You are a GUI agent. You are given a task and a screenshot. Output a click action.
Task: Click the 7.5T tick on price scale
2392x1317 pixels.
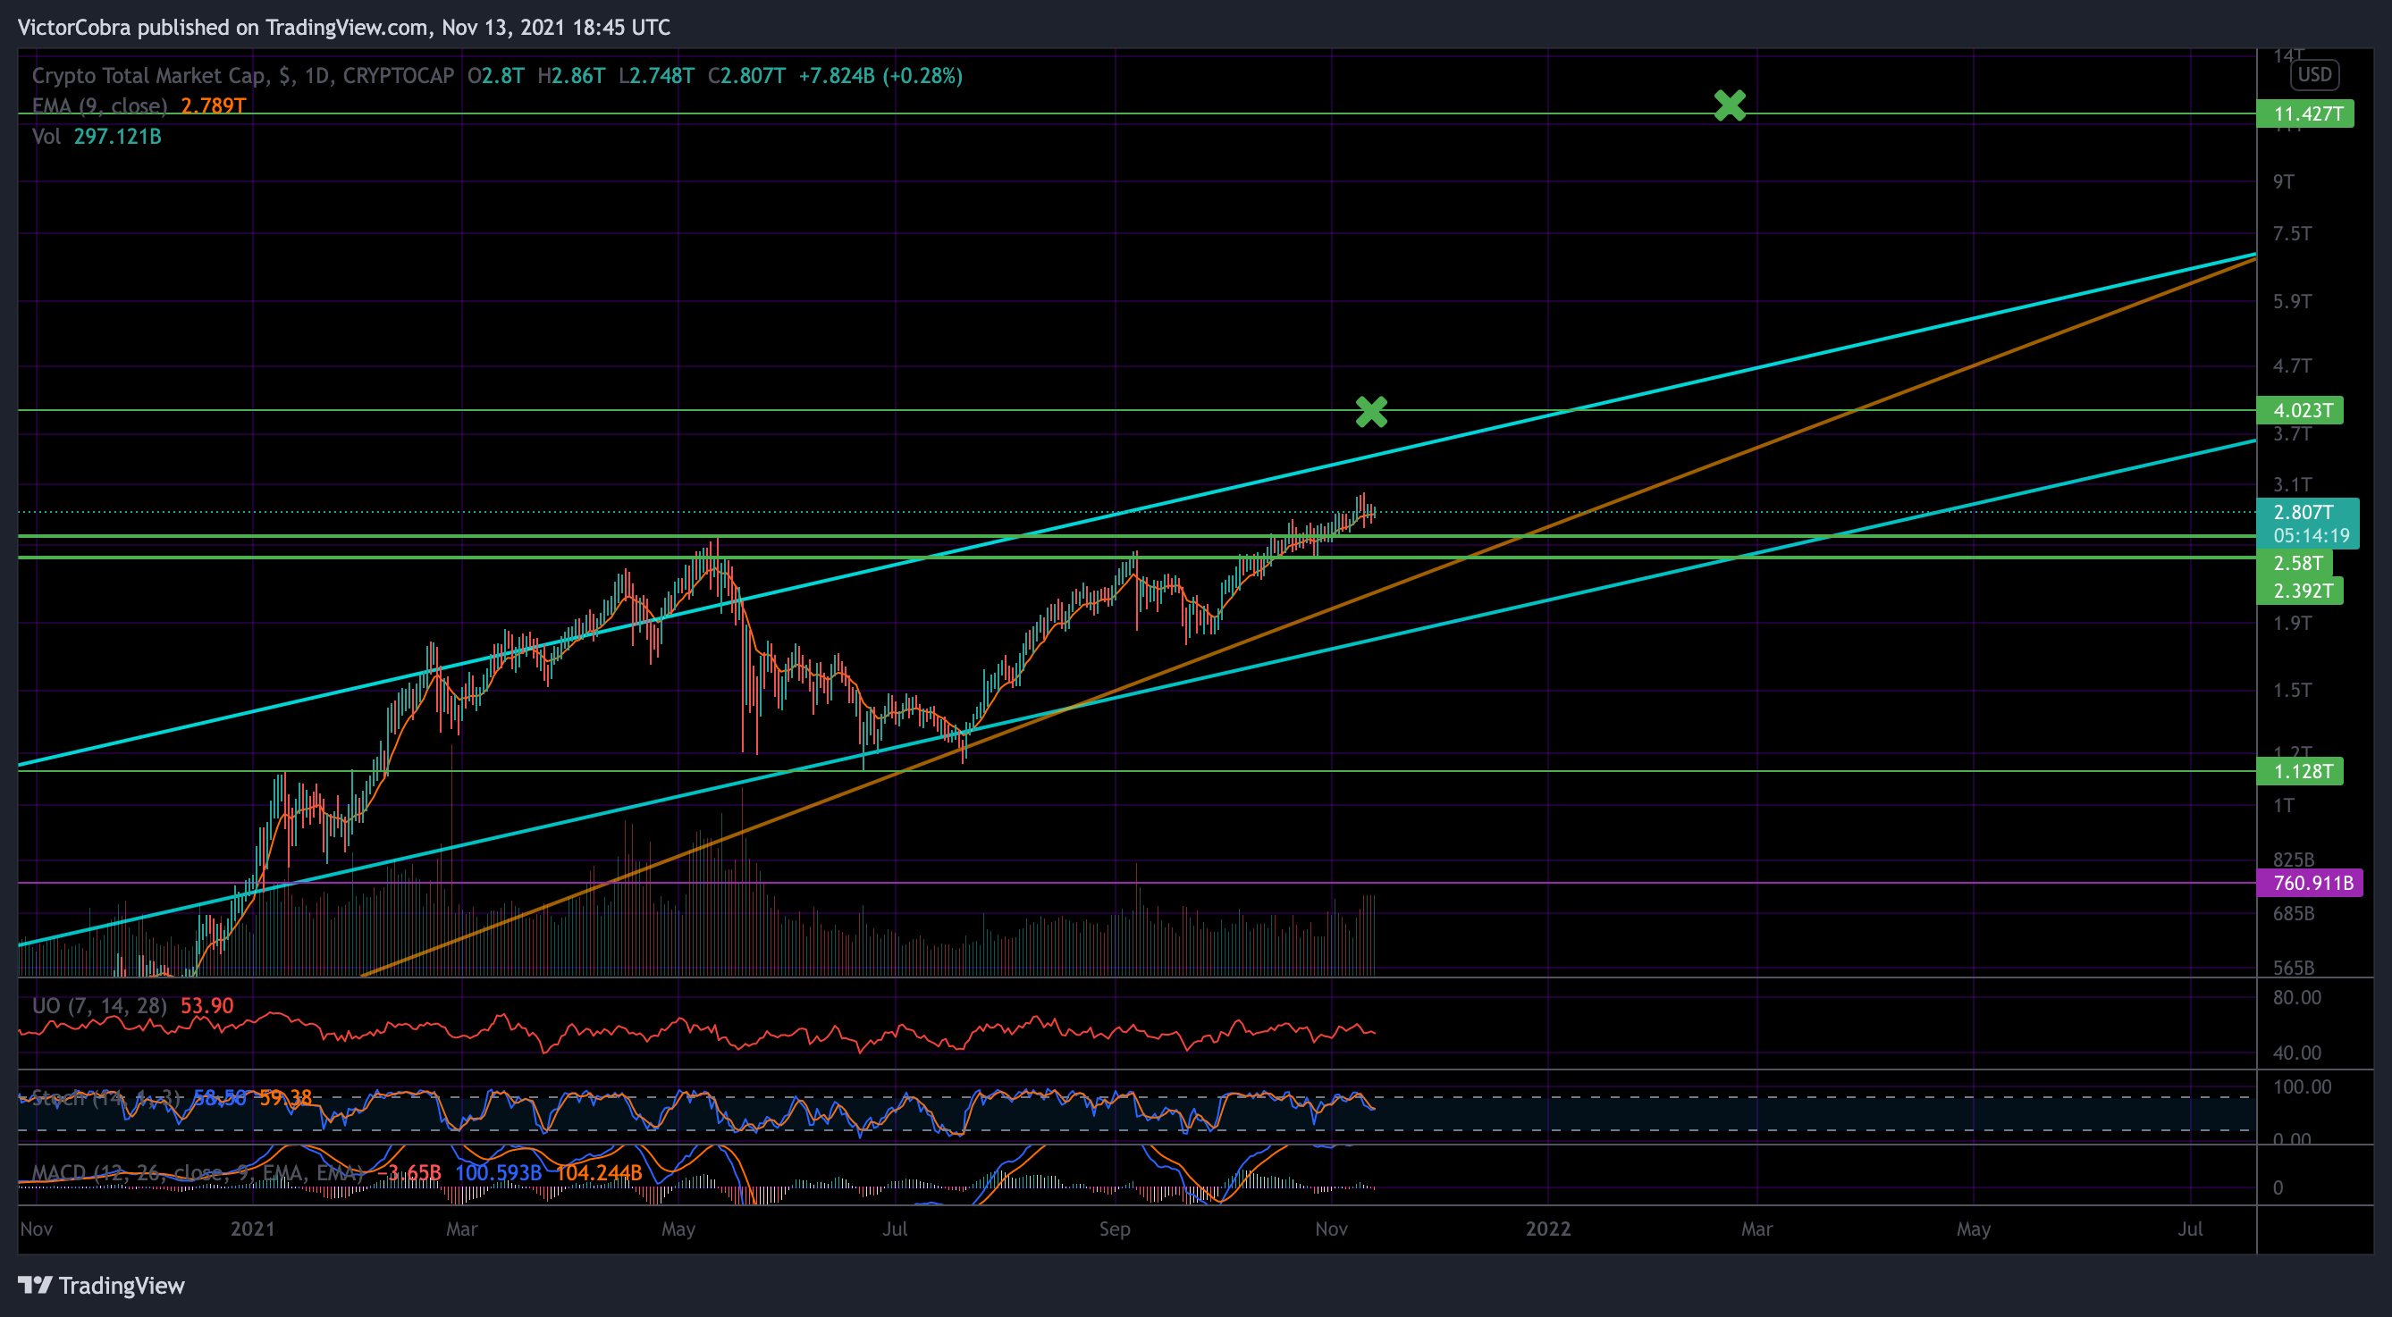click(2292, 234)
